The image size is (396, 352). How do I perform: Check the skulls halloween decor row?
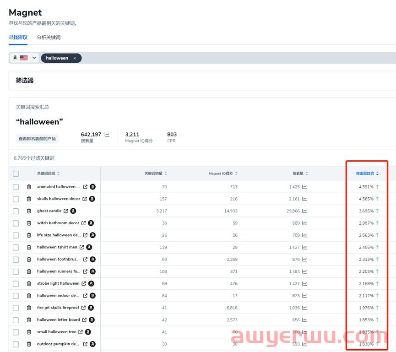coord(16,199)
